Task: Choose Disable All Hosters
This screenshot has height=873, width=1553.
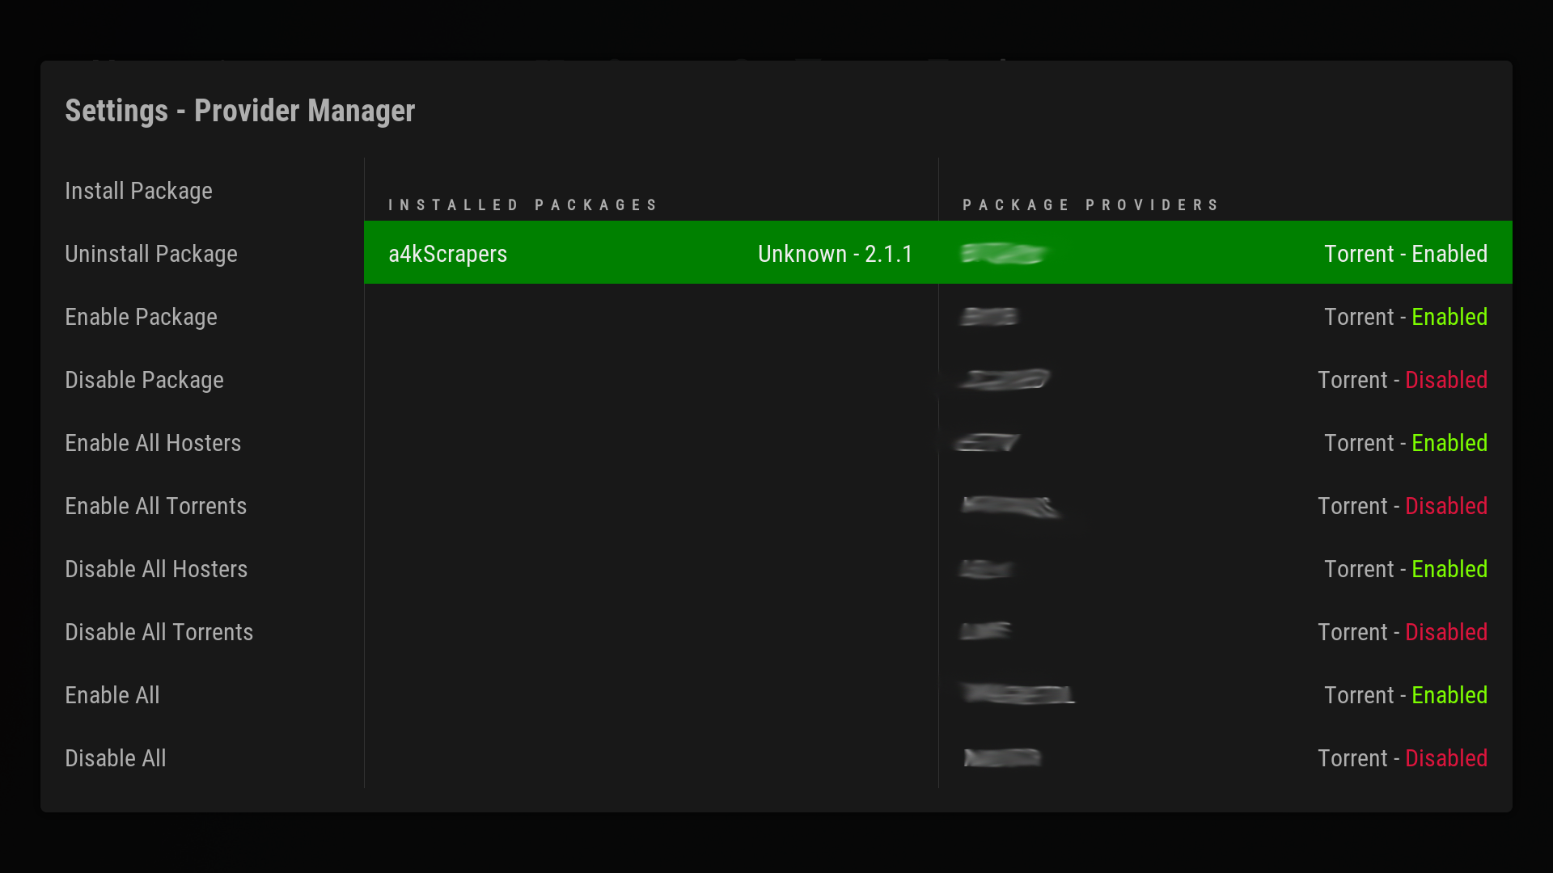Action: (156, 569)
